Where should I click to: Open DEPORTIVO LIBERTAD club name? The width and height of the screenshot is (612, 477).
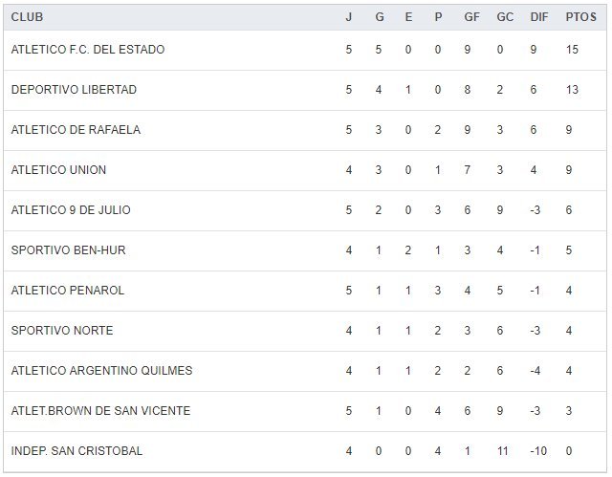pos(75,90)
